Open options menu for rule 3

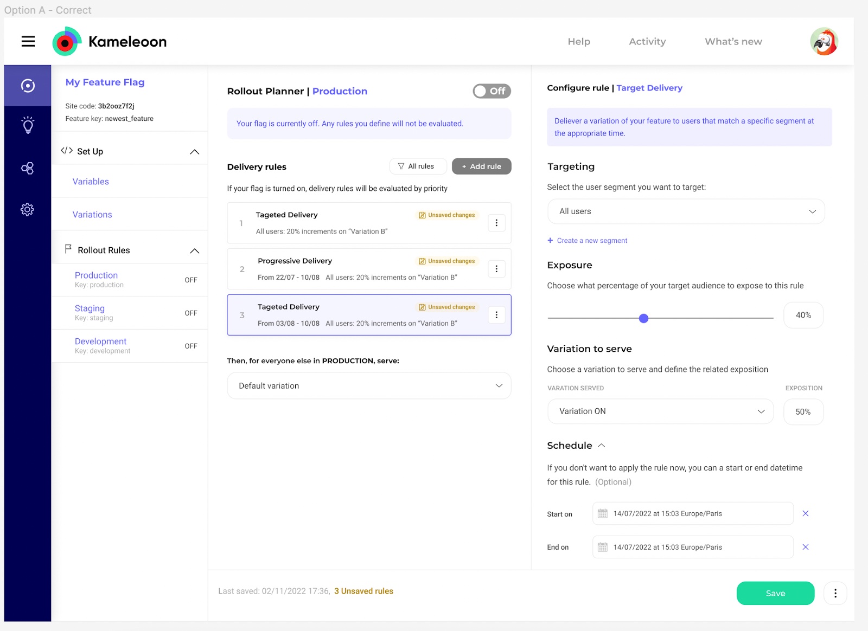(496, 315)
